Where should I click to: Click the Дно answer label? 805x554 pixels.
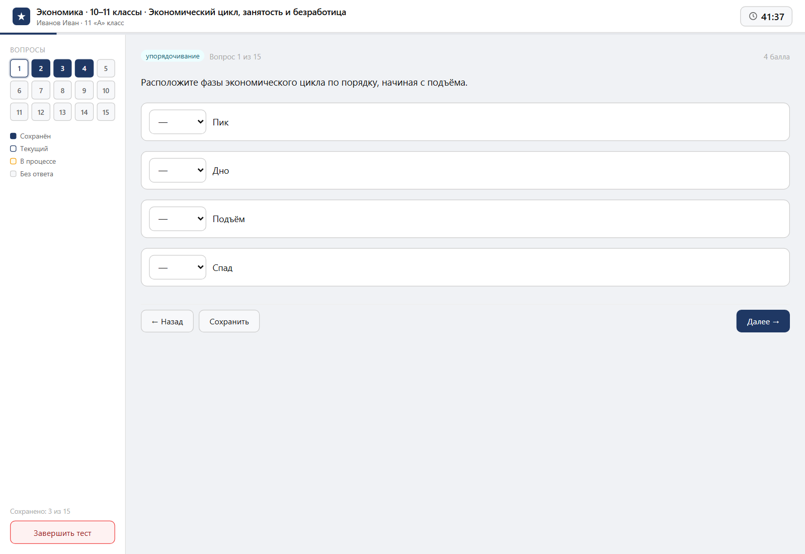(x=221, y=171)
